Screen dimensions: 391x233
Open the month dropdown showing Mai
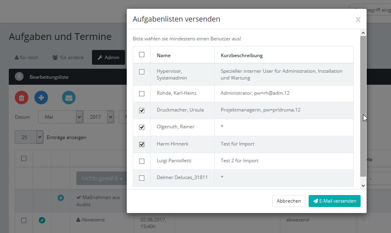pyautogui.click(x=60, y=117)
